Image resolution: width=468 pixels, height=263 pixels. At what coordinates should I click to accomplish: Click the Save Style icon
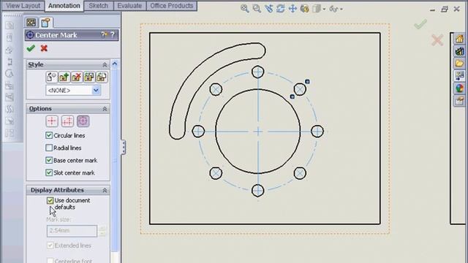point(89,77)
